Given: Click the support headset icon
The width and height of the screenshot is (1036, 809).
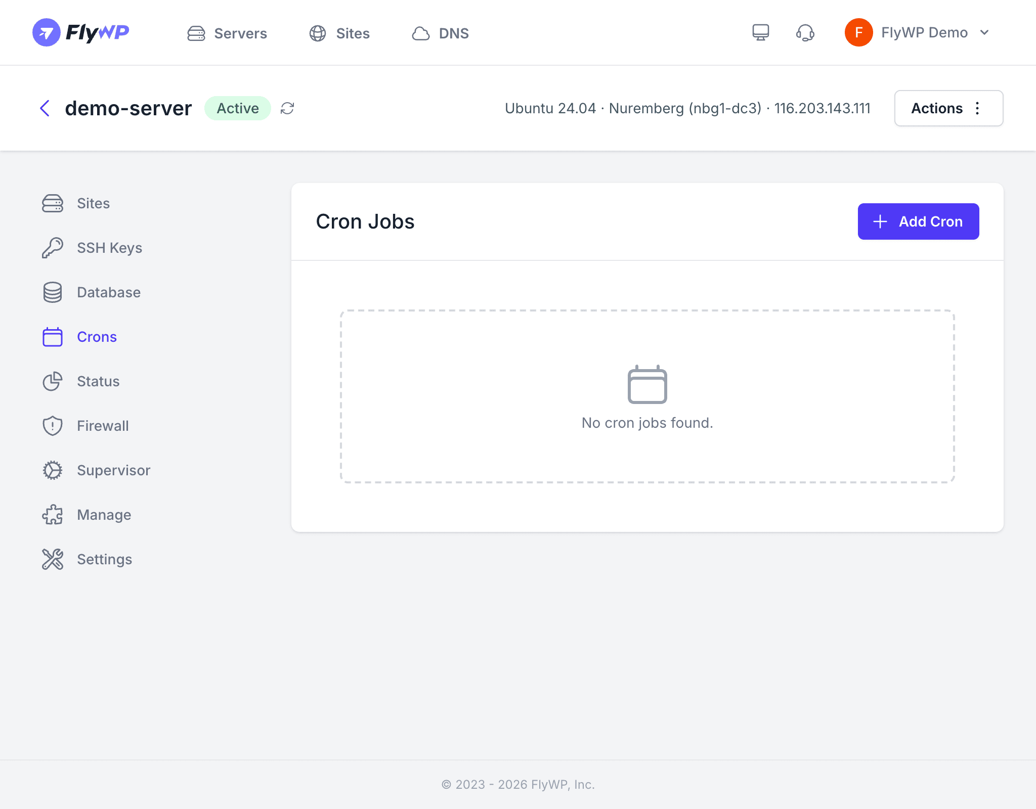Looking at the screenshot, I should click(x=805, y=33).
